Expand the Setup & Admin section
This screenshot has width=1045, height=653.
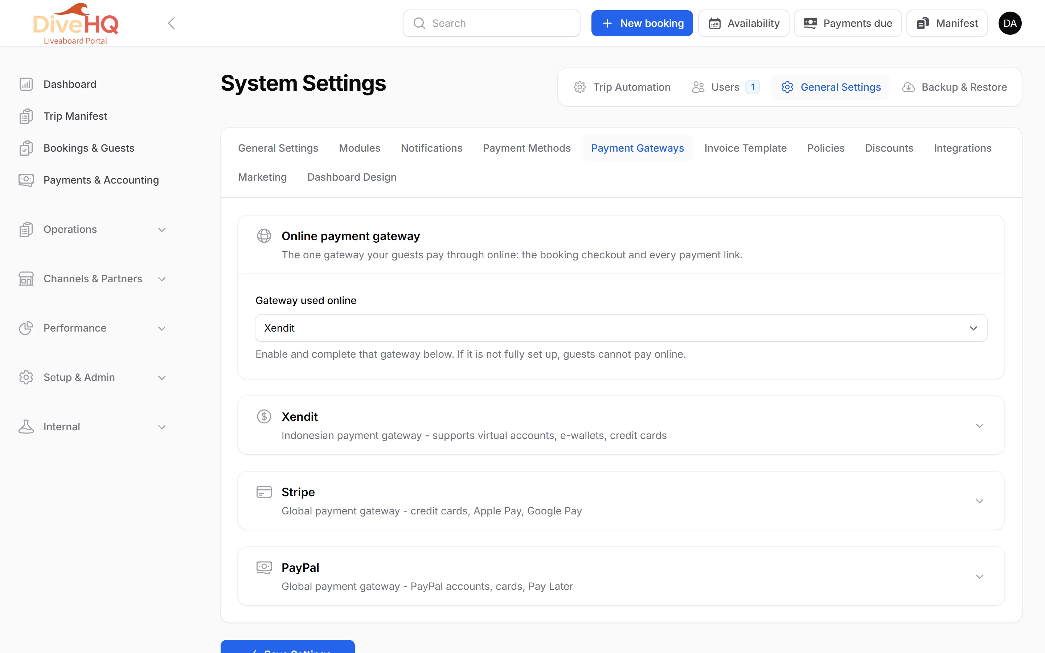click(162, 377)
